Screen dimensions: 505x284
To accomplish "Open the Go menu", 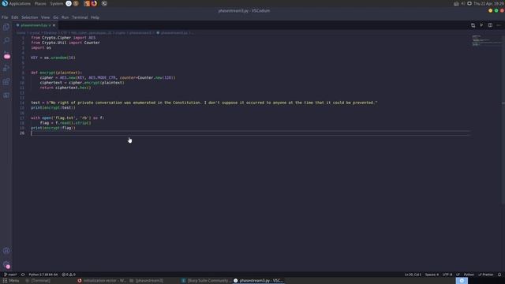I will [x=56, y=17].
